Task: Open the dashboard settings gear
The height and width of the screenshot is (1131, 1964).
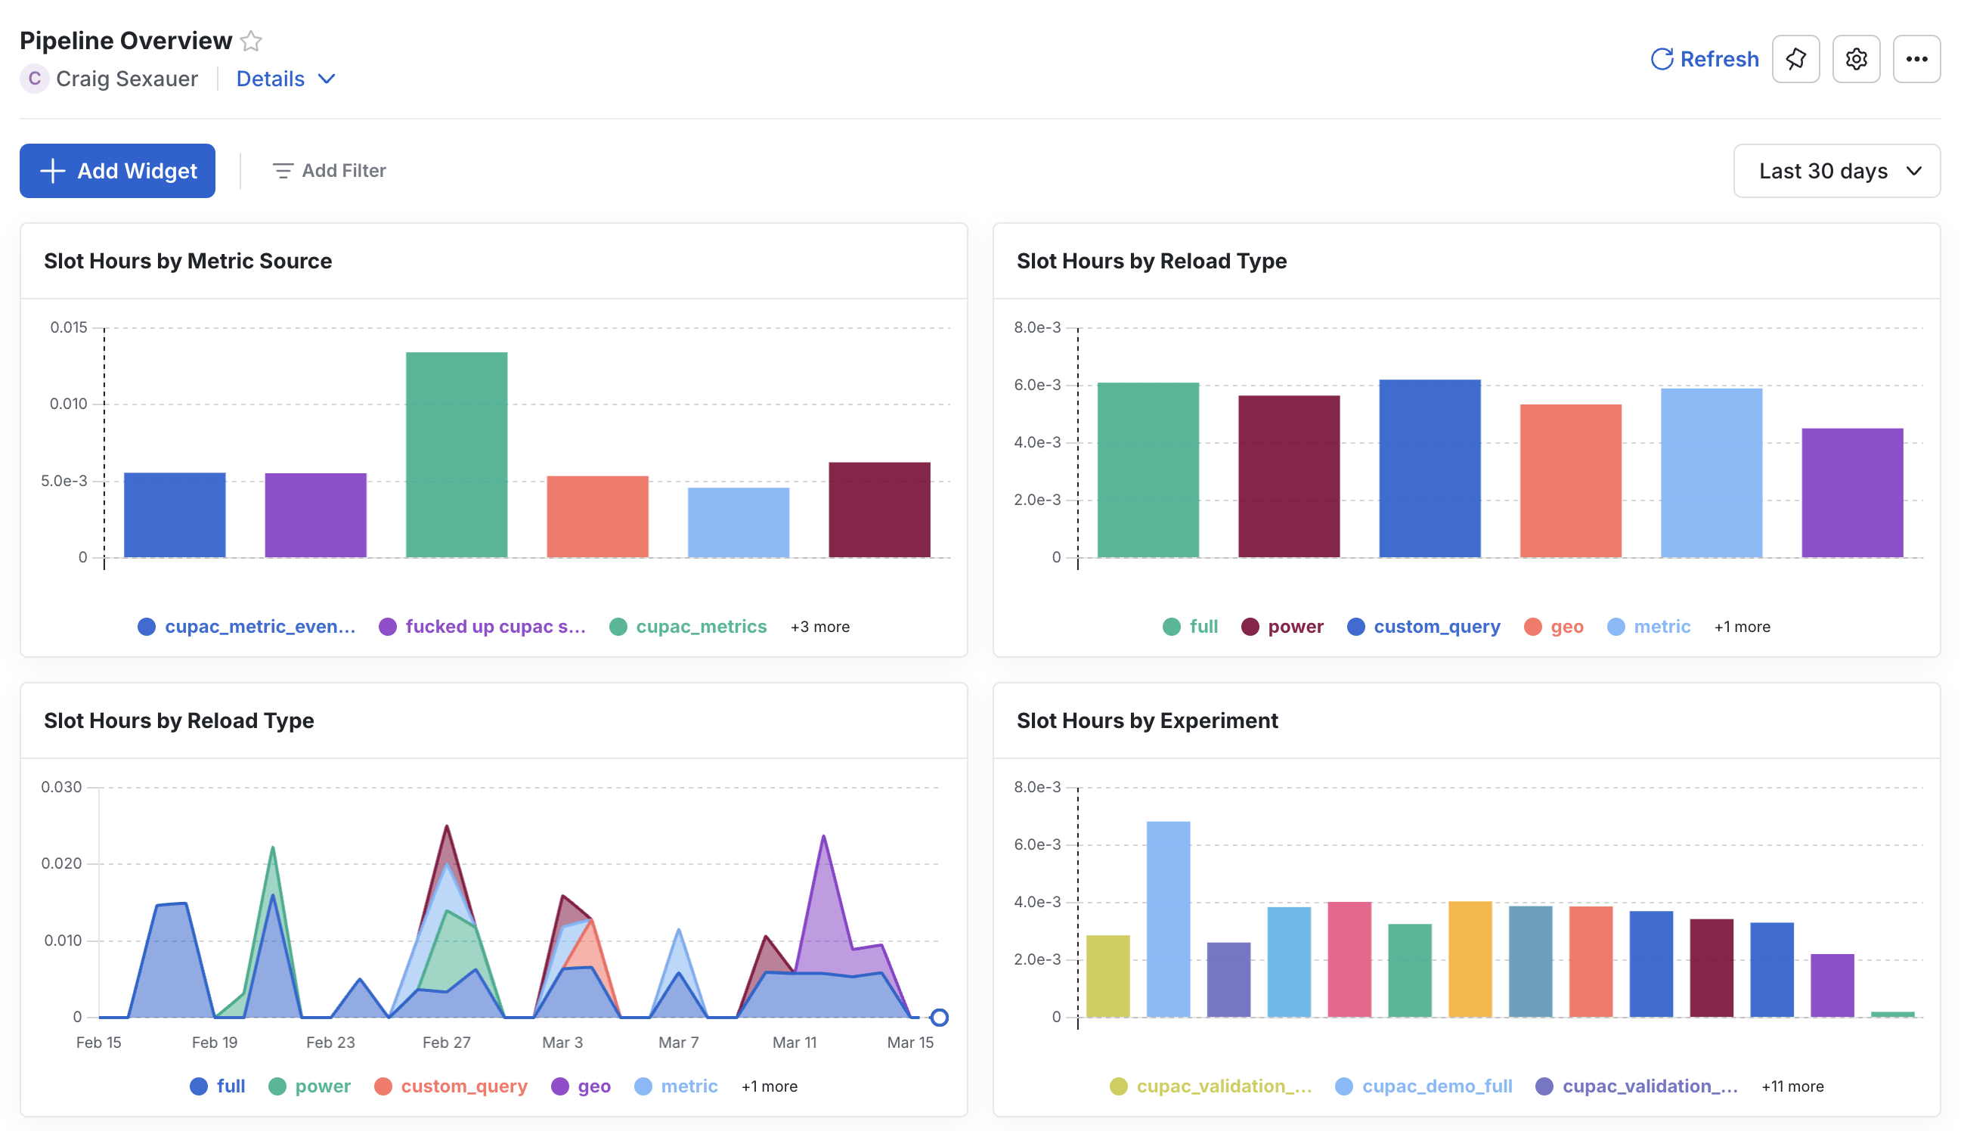Action: pos(1856,58)
